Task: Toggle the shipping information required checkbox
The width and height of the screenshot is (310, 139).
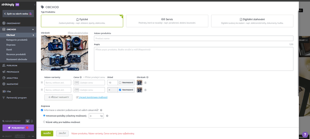Action: click(x=42, y=110)
